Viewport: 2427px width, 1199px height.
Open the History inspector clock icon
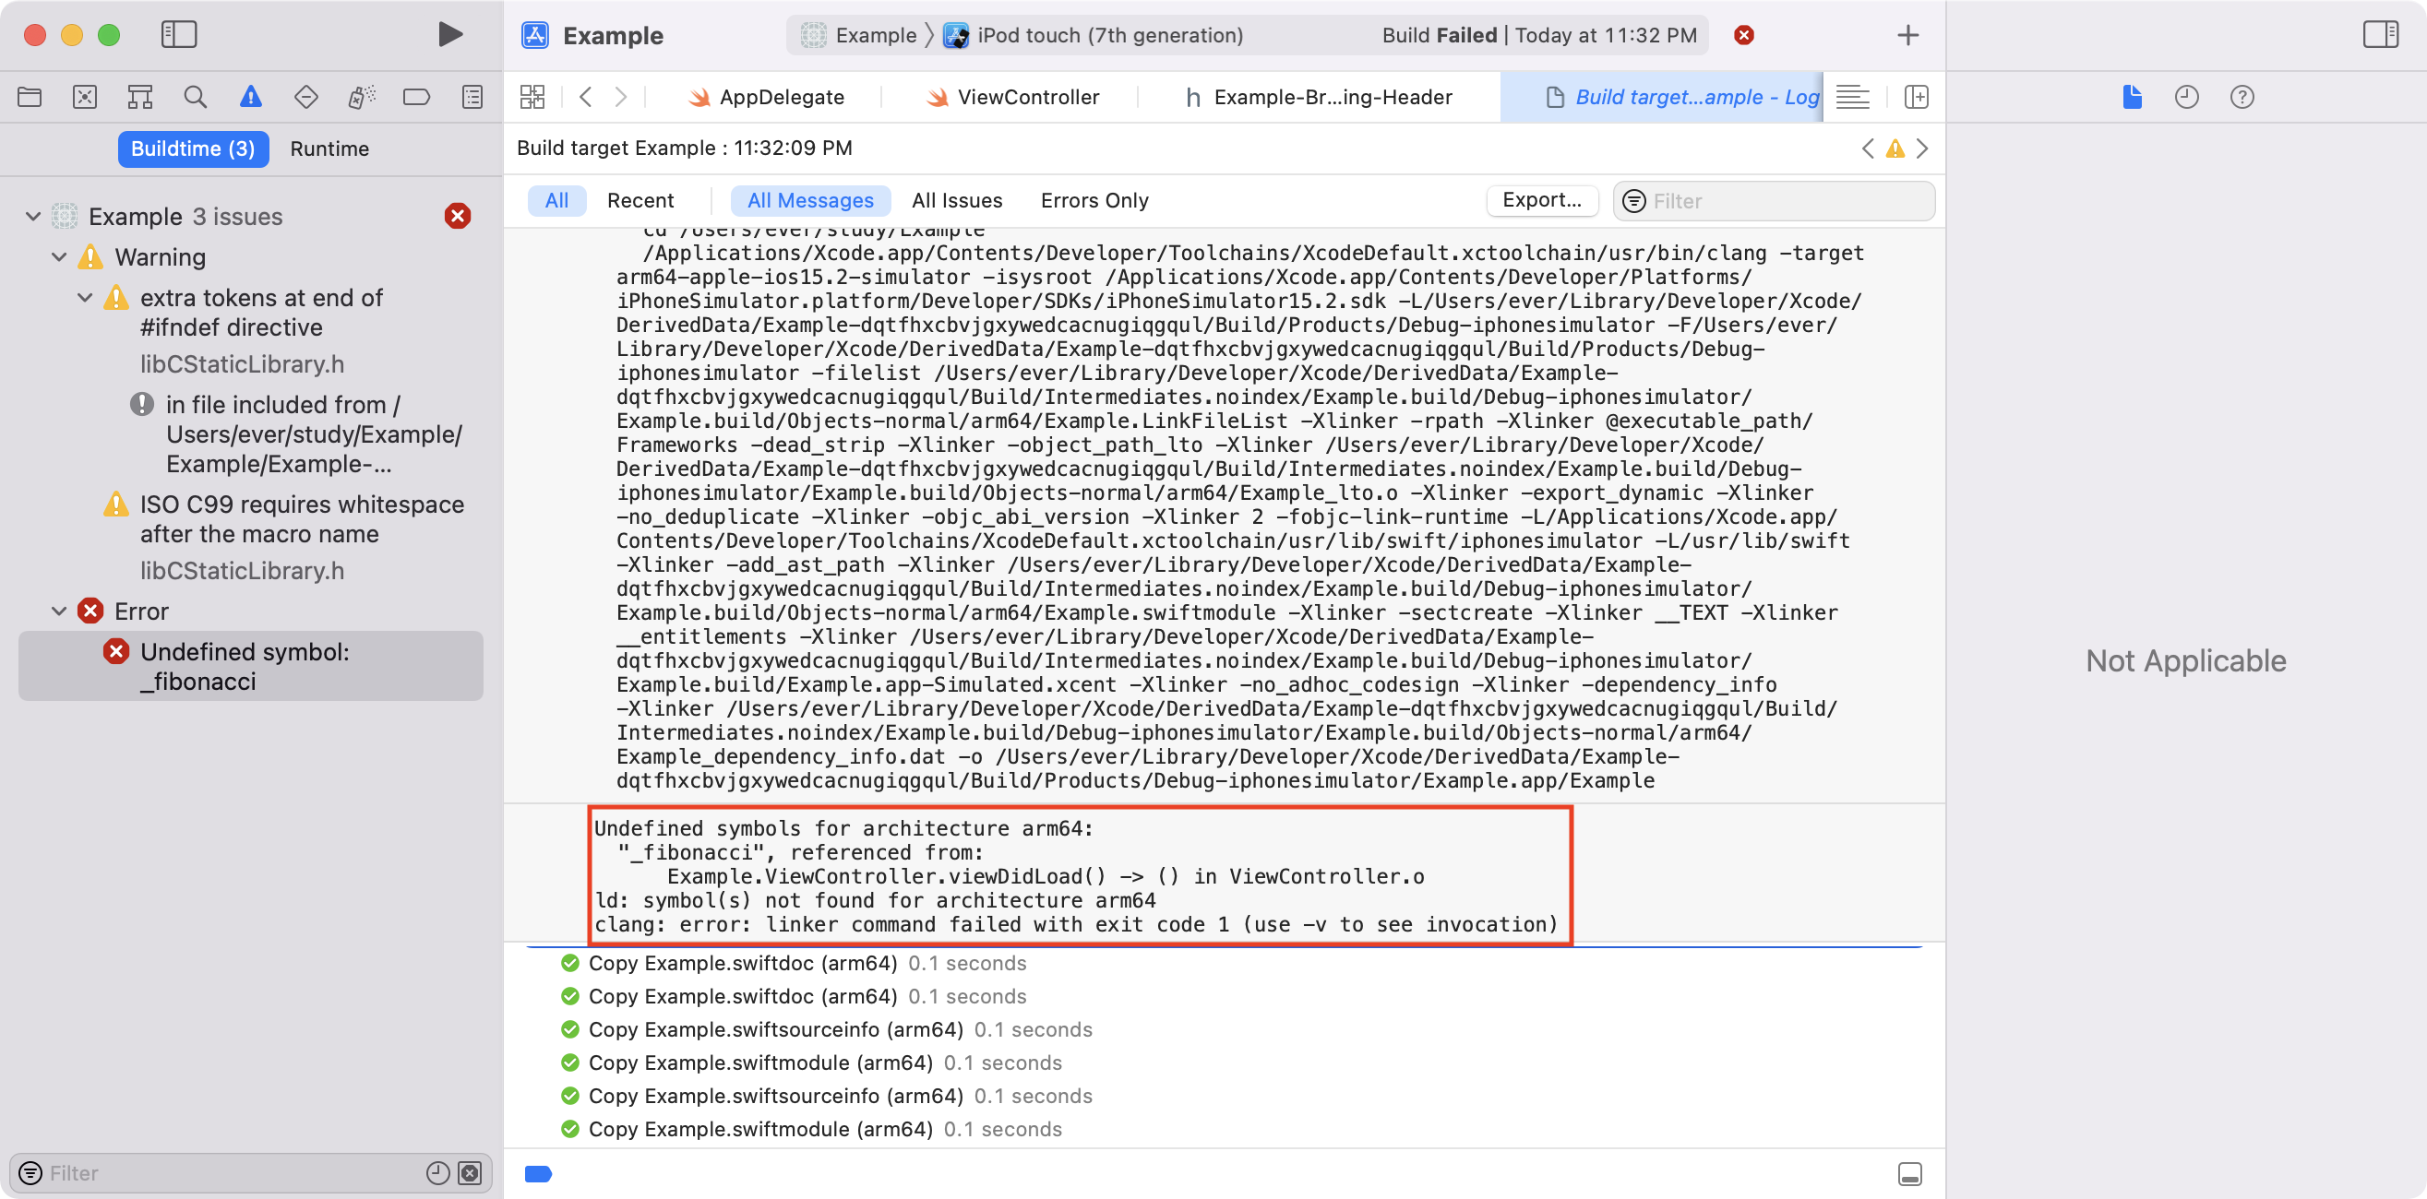coord(2187,97)
